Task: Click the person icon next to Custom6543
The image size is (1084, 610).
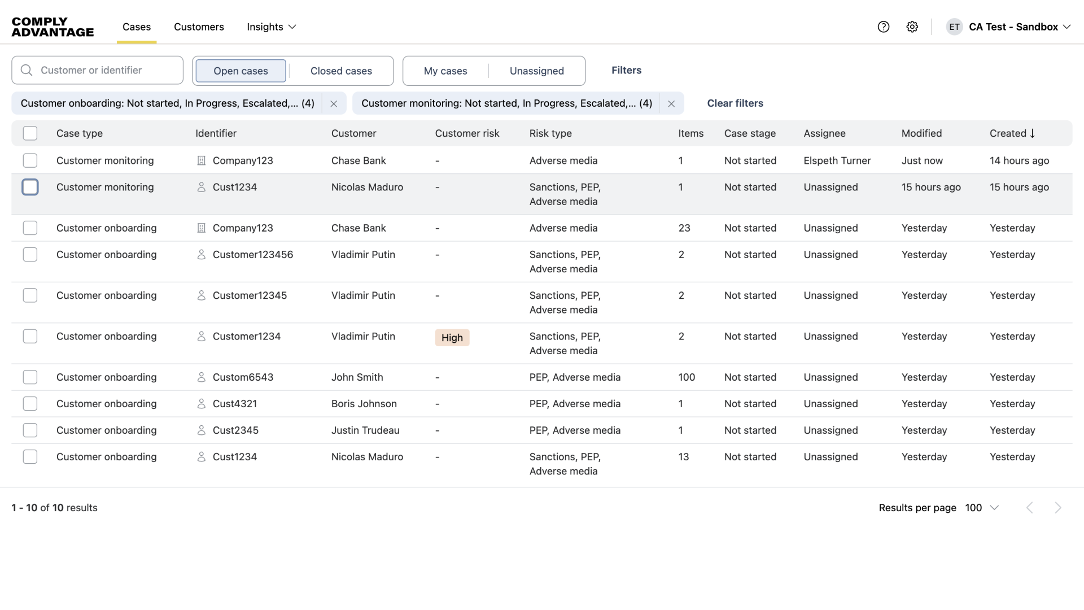Action: tap(202, 377)
